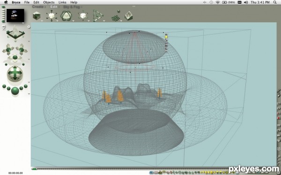Open the File menu
This screenshot has height=175, width=281.
(27, 2)
